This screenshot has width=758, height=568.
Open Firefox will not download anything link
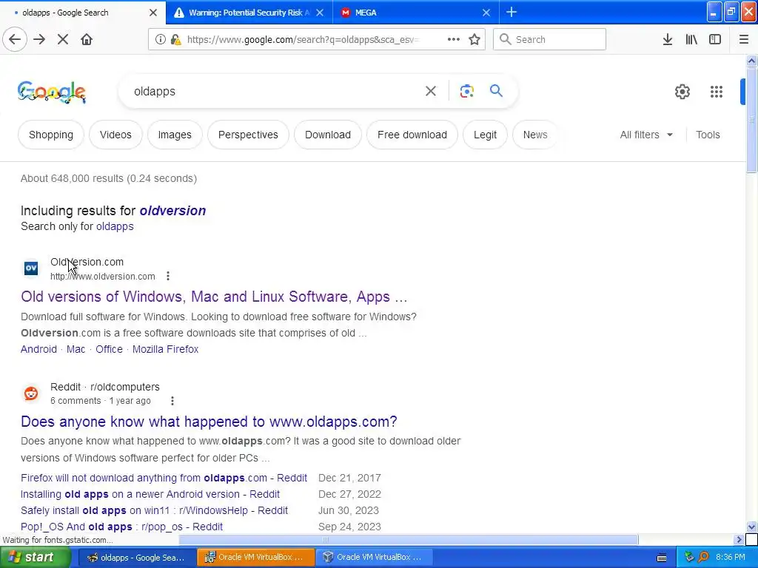point(164,478)
